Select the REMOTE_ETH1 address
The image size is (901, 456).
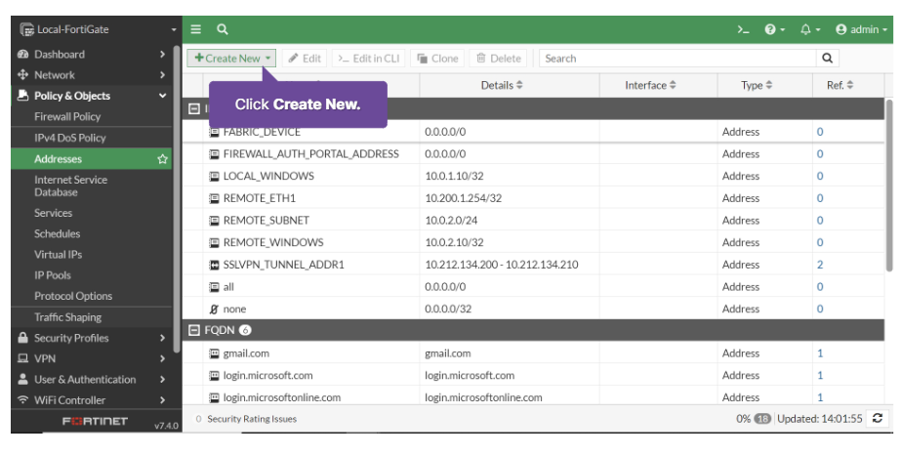tap(533, 198)
